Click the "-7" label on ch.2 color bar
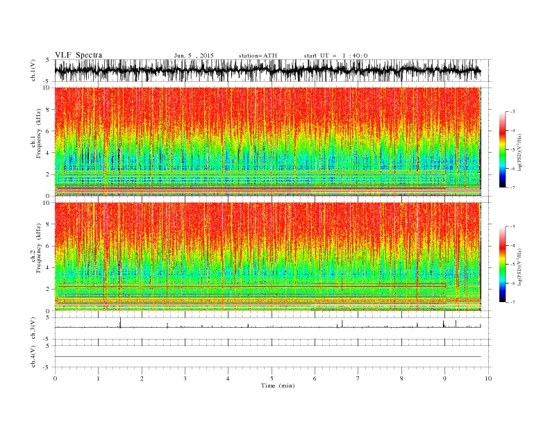Image resolution: width=550 pixels, height=425 pixels. click(x=512, y=302)
